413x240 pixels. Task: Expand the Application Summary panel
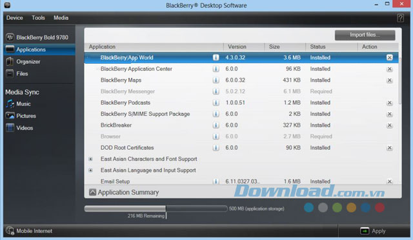click(x=92, y=192)
